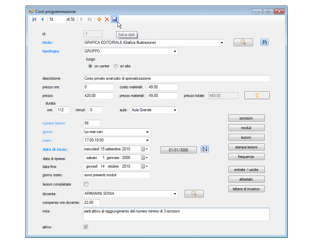Click the lettera di incarico button
Image resolution: width=313 pixels, height=243 pixels.
pos(246,189)
